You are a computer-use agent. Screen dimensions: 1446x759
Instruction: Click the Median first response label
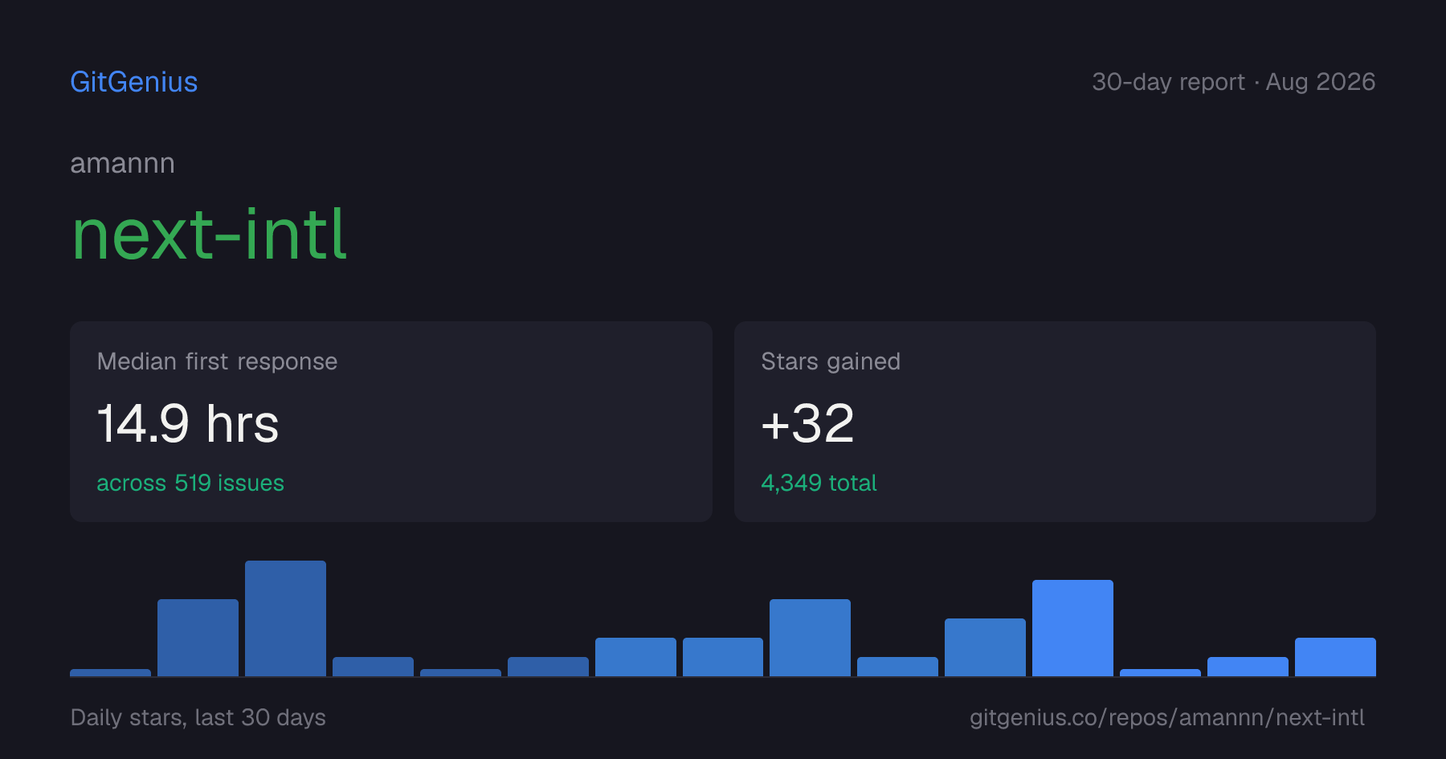(x=217, y=361)
